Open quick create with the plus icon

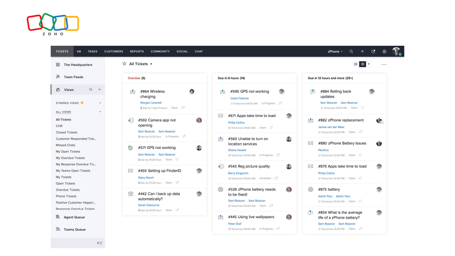tap(362, 51)
